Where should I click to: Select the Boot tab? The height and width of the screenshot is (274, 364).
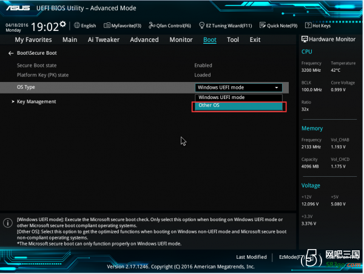pyautogui.click(x=210, y=39)
